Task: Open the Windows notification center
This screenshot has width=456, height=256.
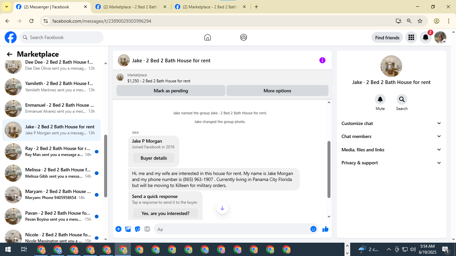Action: tap(445, 249)
